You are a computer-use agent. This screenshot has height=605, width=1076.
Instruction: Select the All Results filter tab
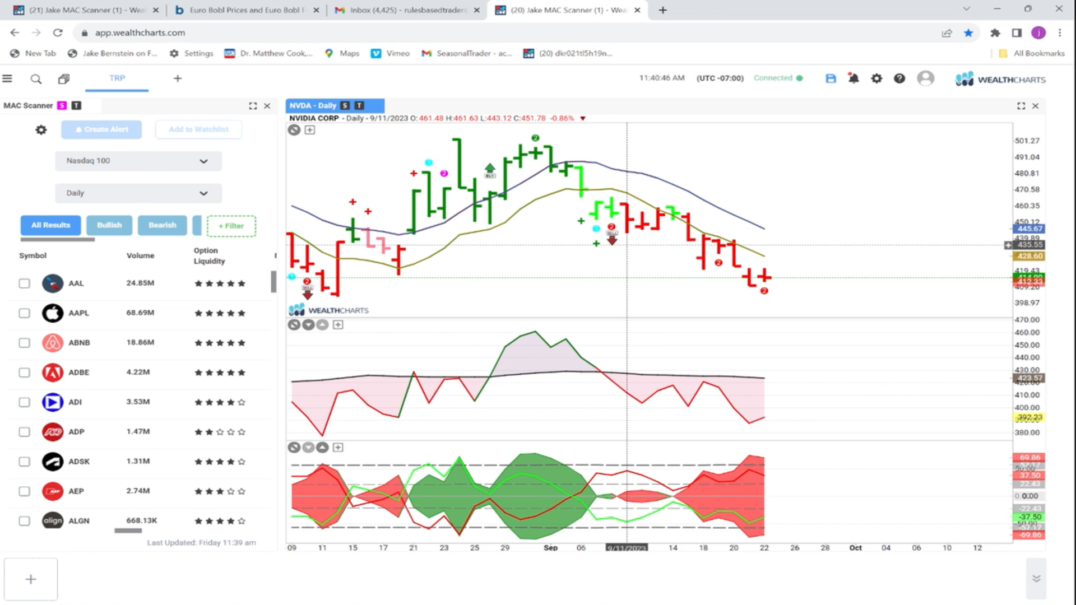tap(50, 225)
